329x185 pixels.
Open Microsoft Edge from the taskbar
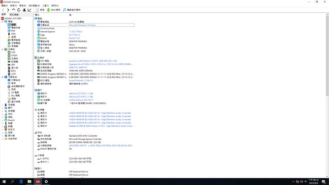pos(21,181)
